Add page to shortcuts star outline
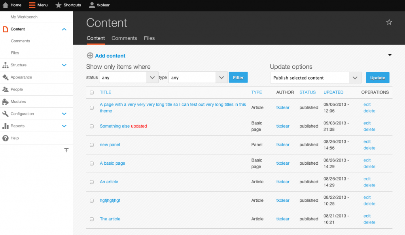Screen dimensions: 405x235 tap(389, 22)
